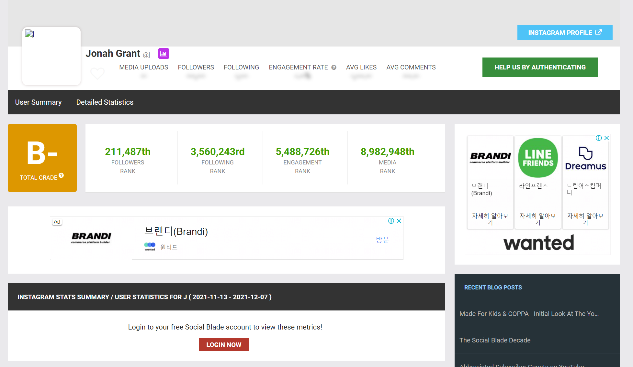Click the Login Now button

click(224, 345)
